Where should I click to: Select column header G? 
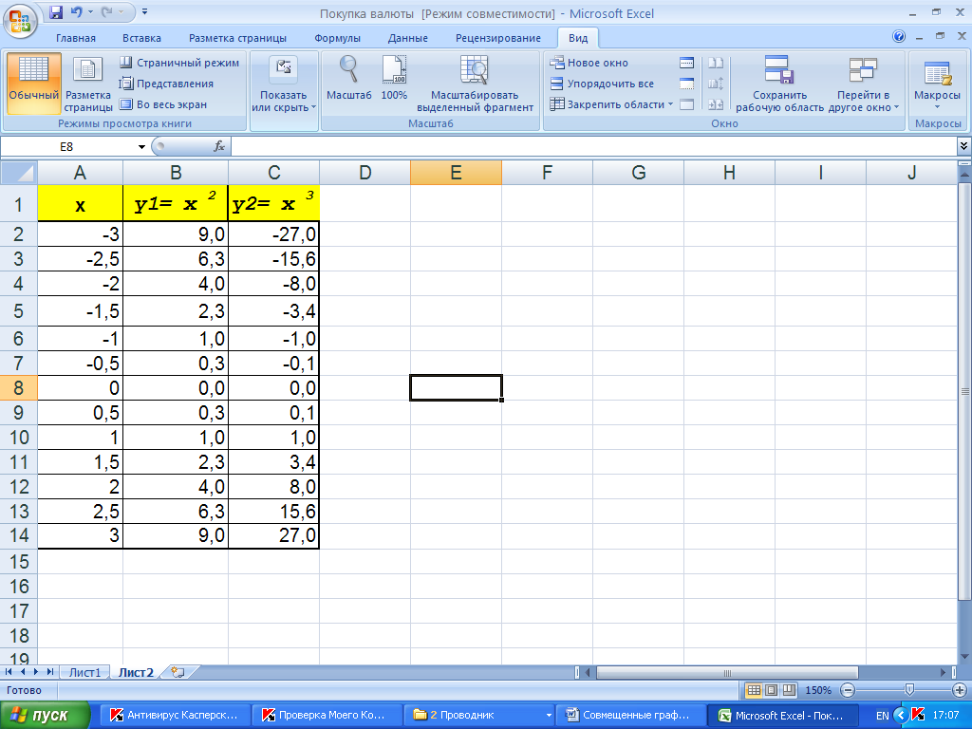(639, 173)
